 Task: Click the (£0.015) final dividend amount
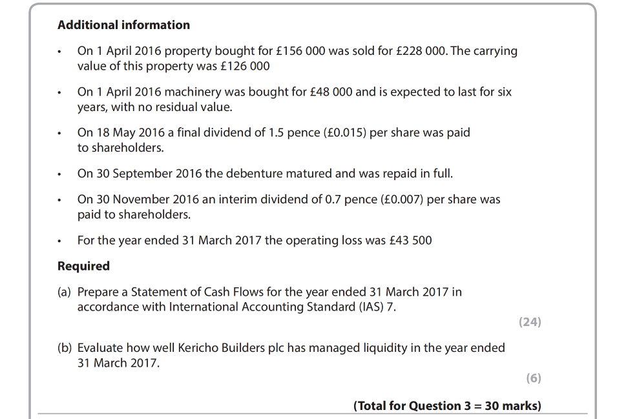click(x=344, y=132)
